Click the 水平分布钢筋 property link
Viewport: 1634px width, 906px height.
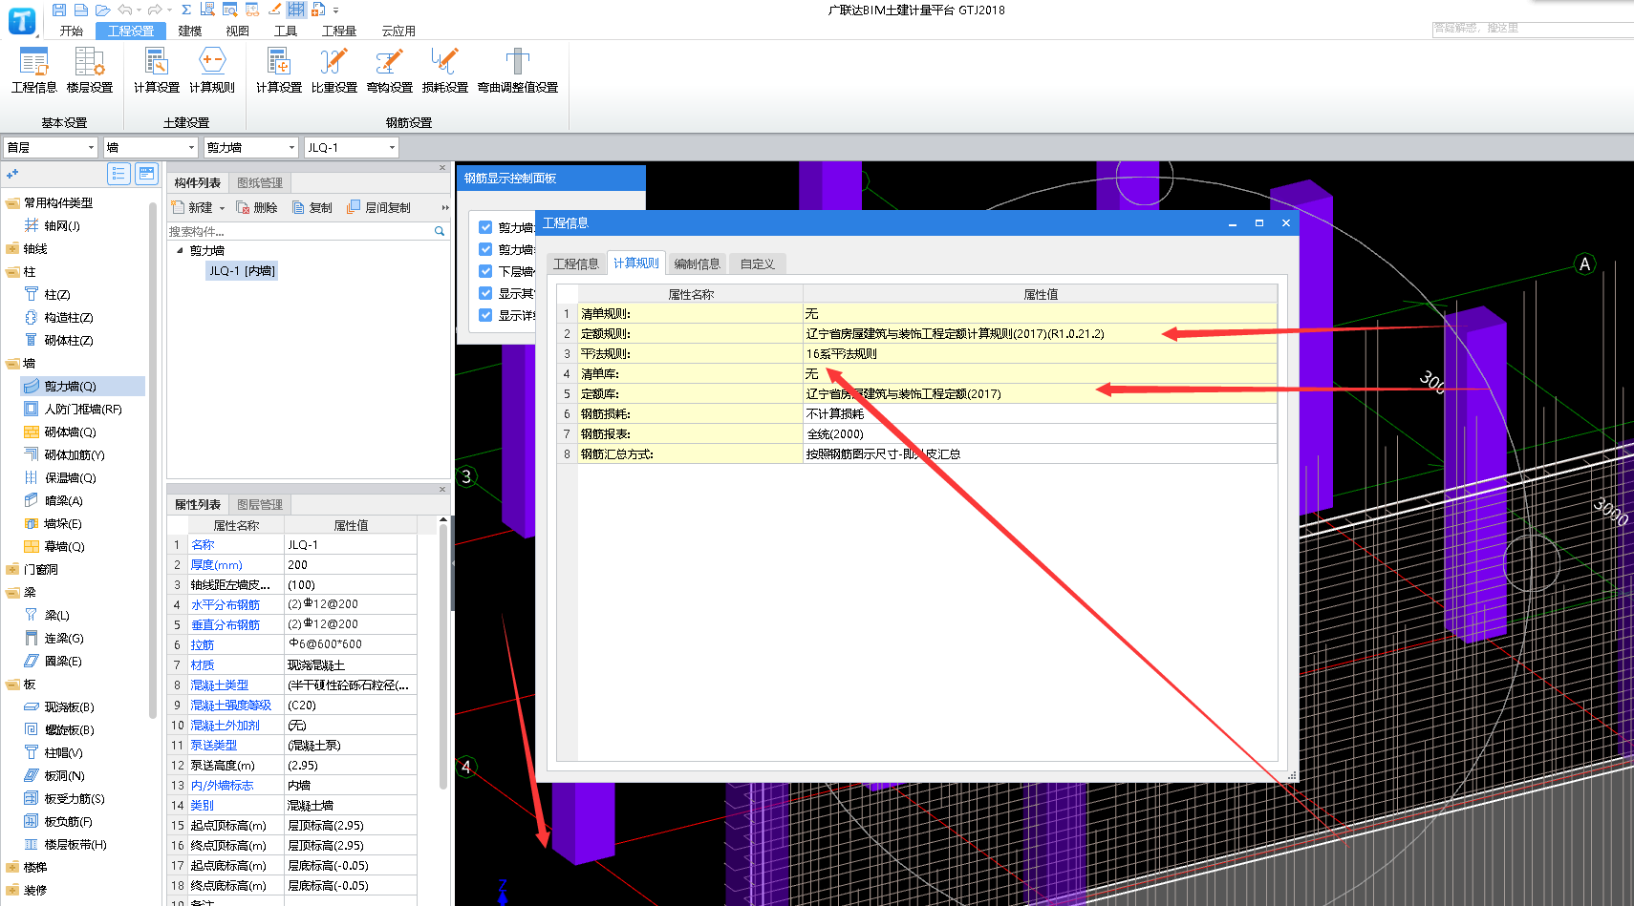226,604
